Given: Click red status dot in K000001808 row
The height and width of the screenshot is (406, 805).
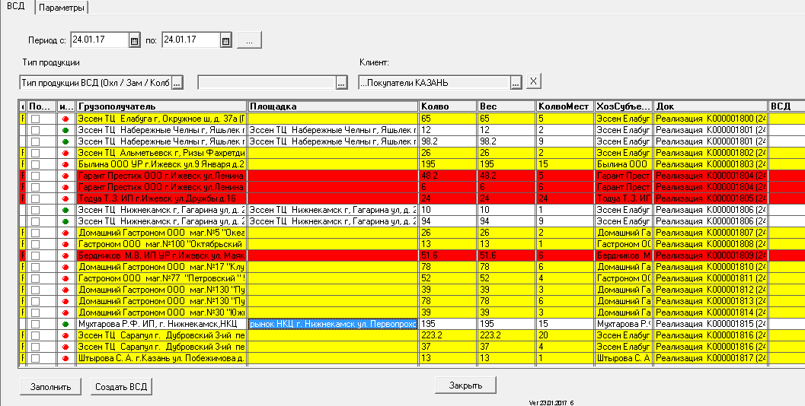Looking at the screenshot, I should 65,244.
